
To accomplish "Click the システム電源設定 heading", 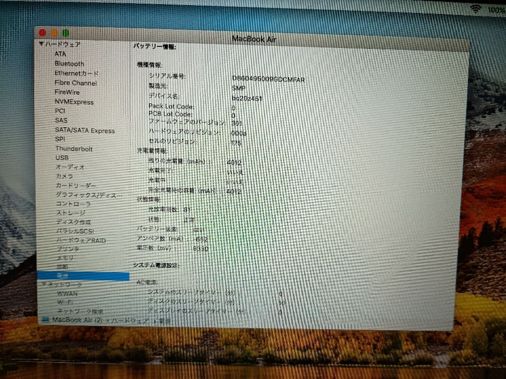I will pyautogui.click(x=156, y=265).
